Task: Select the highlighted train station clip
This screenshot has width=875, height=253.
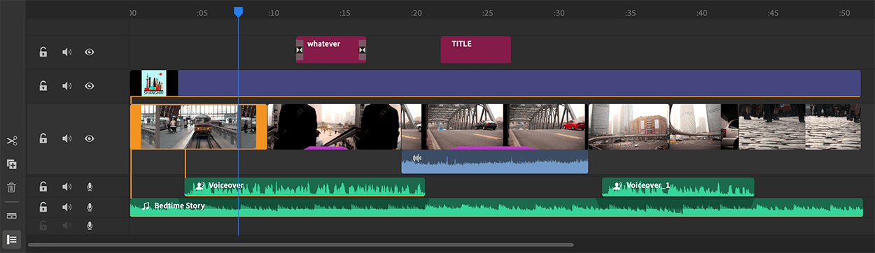Action: point(199,127)
